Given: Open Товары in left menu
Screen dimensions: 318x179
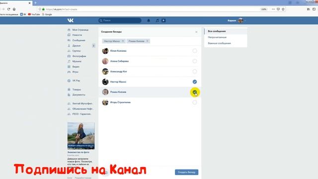Looking at the screenshot, I should tap(74, 89).
